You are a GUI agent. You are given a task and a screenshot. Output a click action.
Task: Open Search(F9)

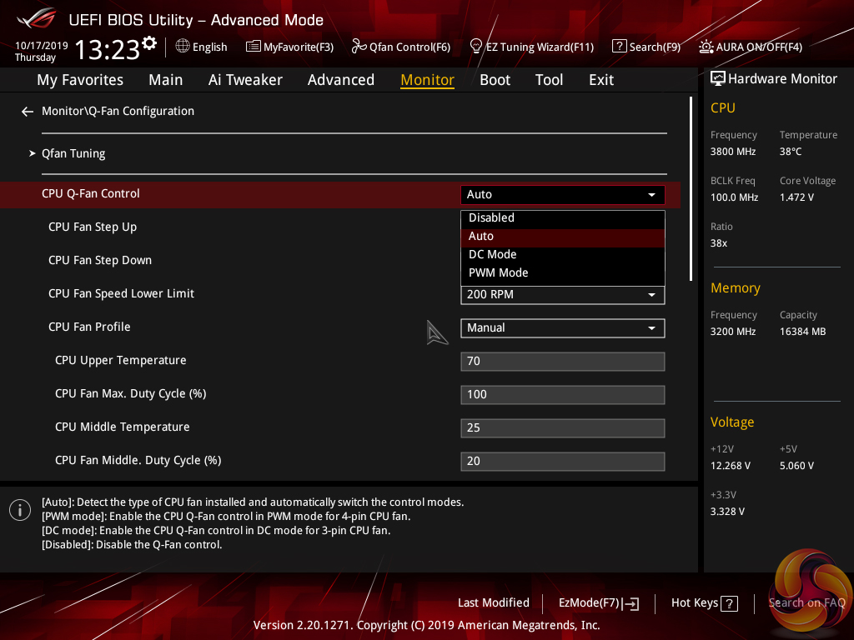(646, 47)
